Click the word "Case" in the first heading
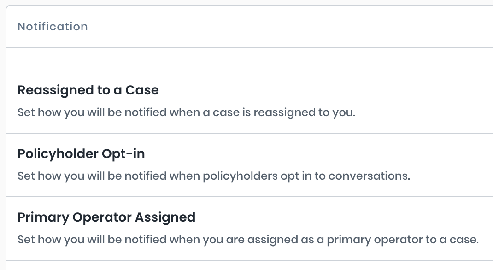The image size is (493, 270). click(142, 90)
